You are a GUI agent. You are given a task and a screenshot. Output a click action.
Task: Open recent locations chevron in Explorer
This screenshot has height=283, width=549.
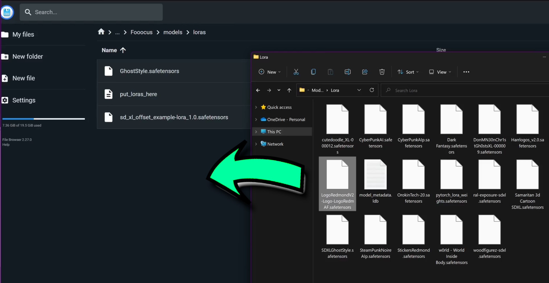[x=279, y=90]
